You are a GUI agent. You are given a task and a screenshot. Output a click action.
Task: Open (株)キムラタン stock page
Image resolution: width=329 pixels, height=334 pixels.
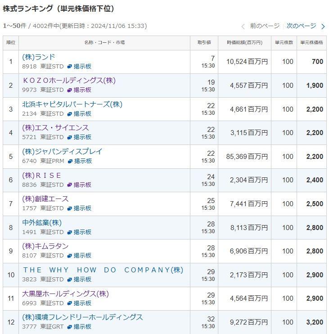point(45,246)
